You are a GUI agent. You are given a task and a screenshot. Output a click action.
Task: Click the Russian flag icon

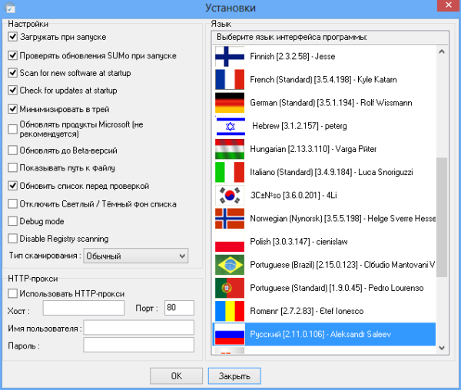pos(230,334)
